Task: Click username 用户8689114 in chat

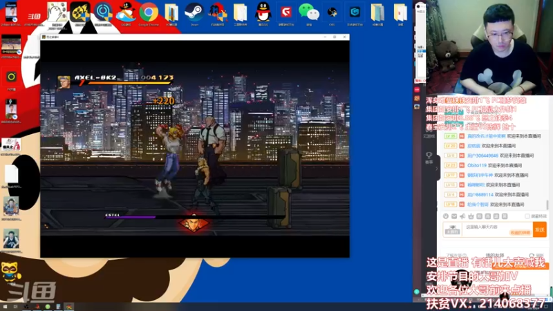Action: [x=480, y=195]
